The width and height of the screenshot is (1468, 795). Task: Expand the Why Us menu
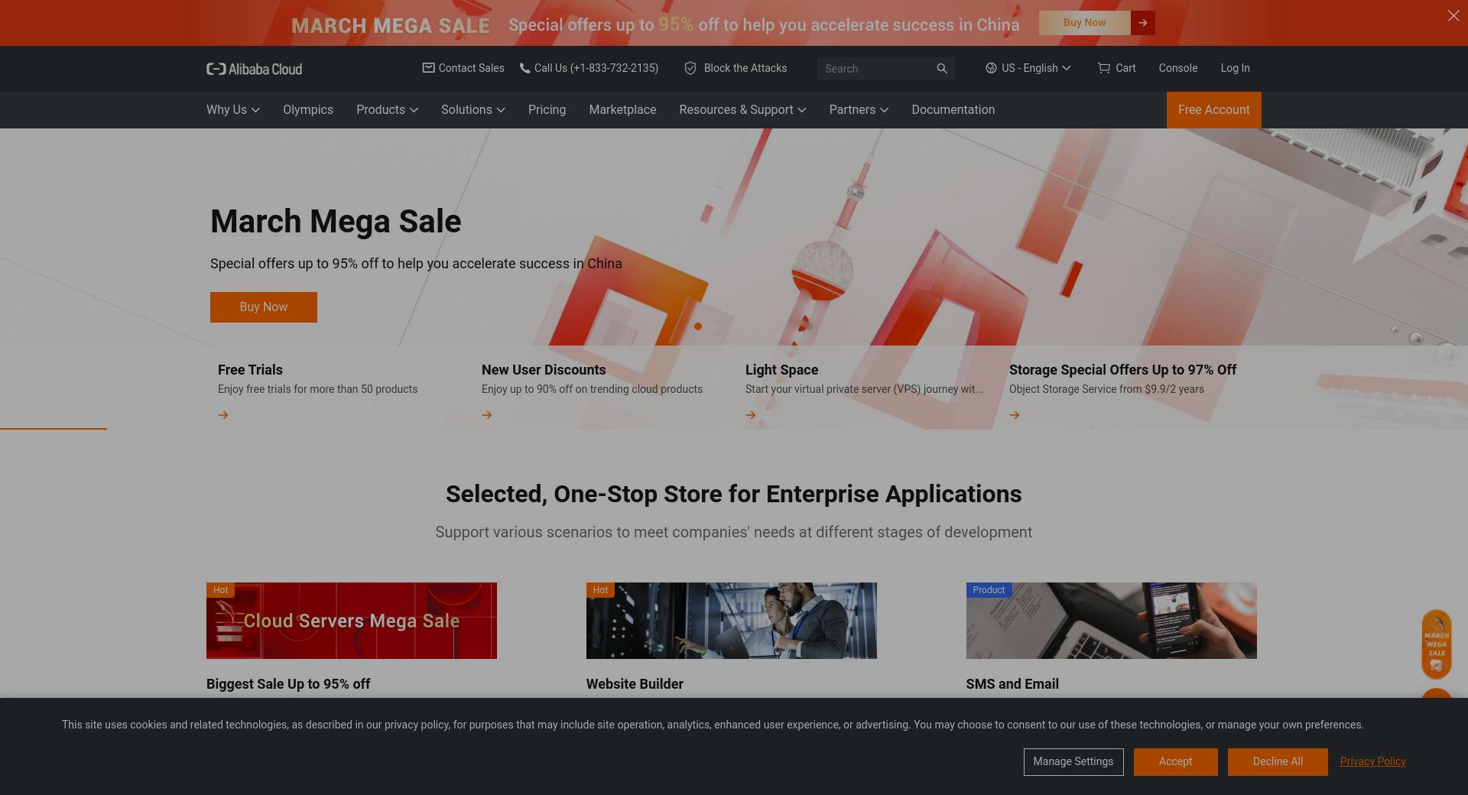click(233, 110)
